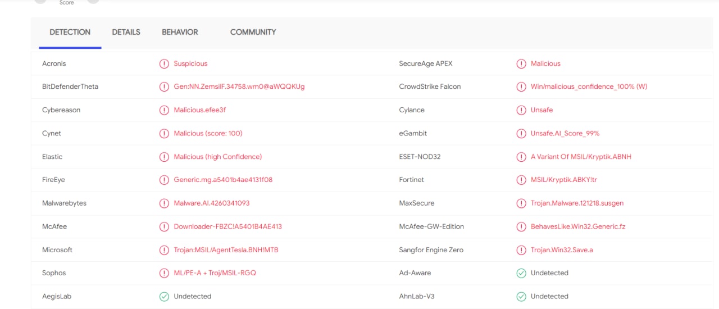Screen dimensions: 719x309
Task: Click the Suspicious detection text
Action: click(190, 63)
